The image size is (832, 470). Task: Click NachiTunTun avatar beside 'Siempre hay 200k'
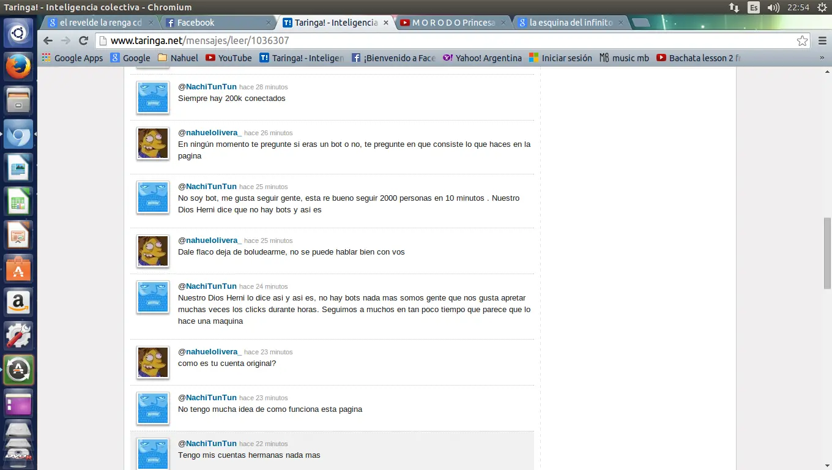click(153, 97)
